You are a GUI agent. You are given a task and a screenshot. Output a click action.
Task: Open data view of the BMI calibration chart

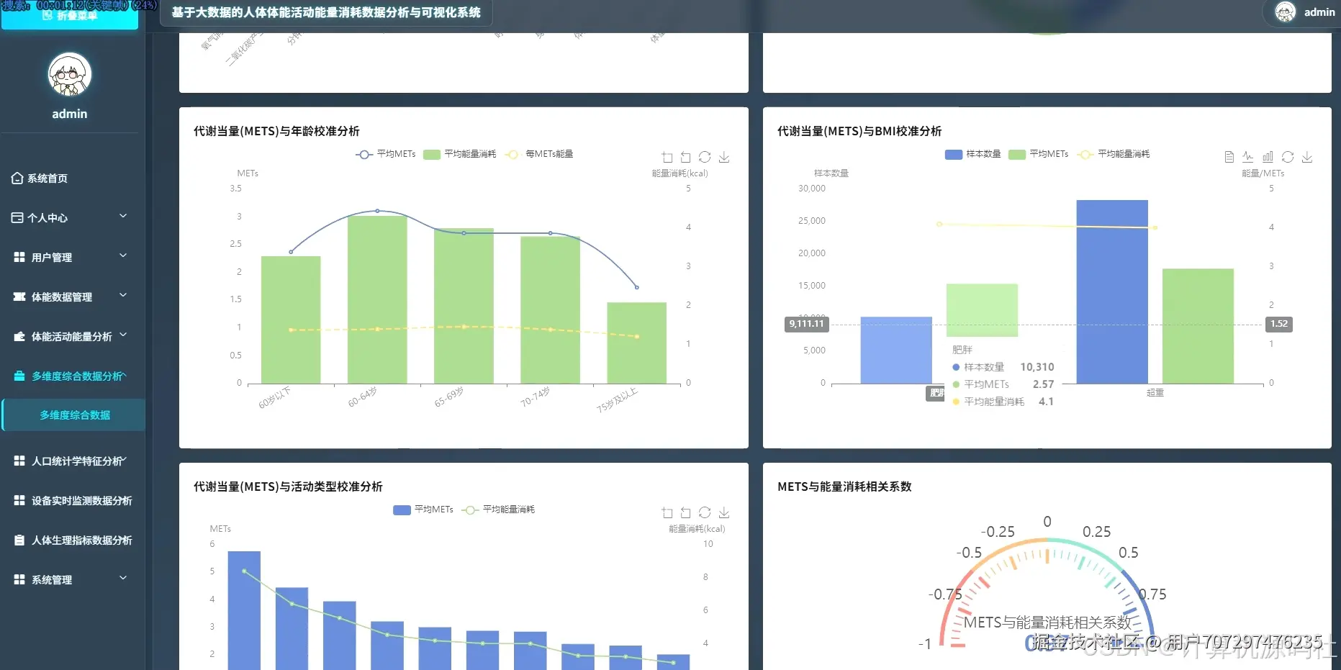[1229, 157]
